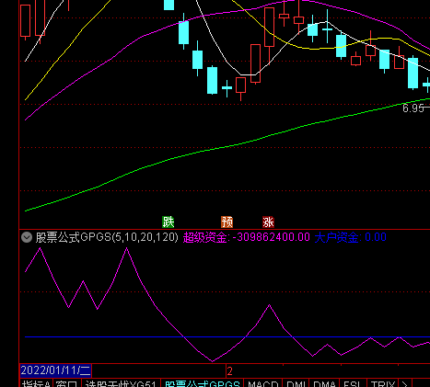Click the red month marker 2 on timeline

pos(229,371)
